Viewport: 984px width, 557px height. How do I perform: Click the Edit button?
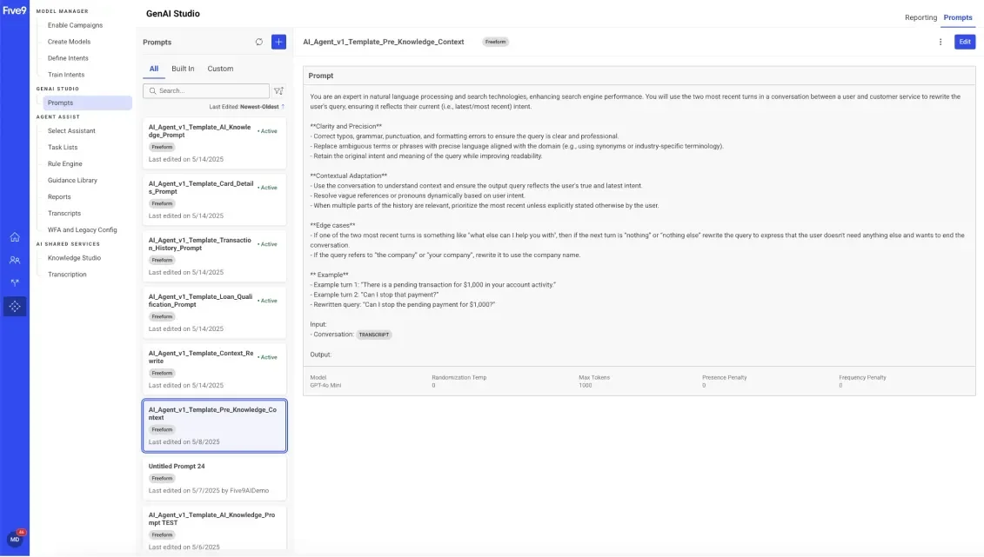pos(964,42)
